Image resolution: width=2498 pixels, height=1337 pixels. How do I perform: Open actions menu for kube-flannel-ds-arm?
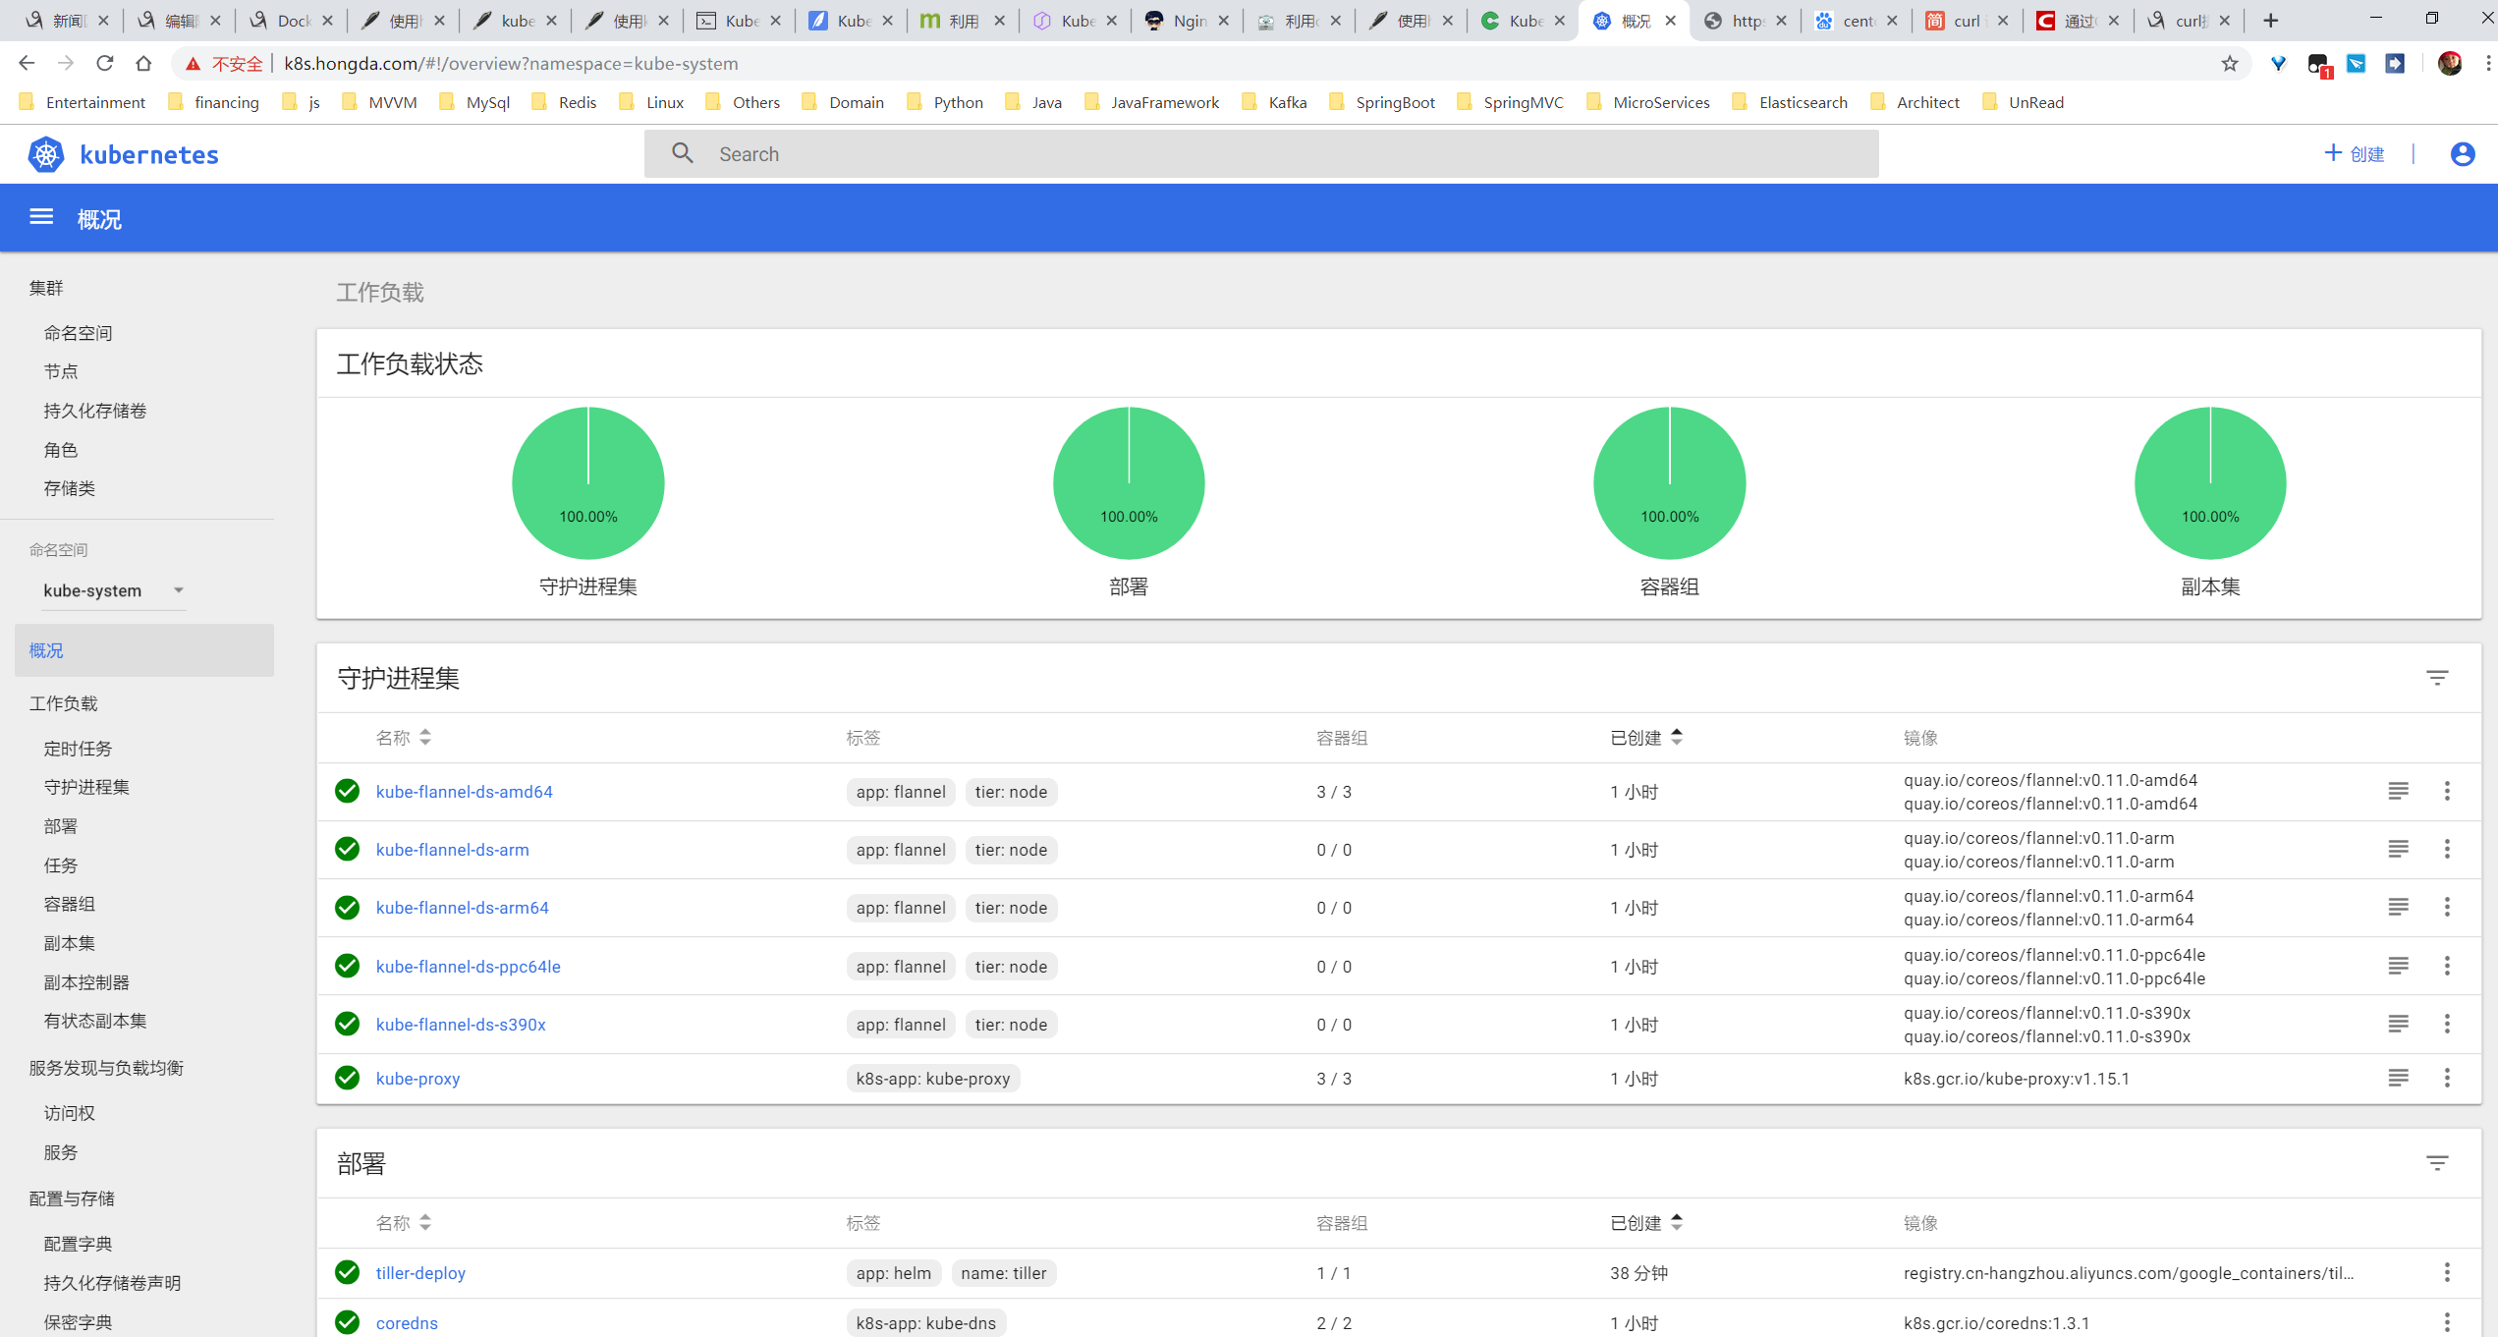coord(2447,849)
